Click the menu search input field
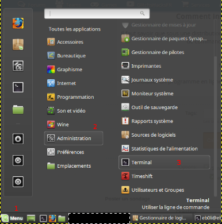The image size is (222, 224). pos(97,13)
